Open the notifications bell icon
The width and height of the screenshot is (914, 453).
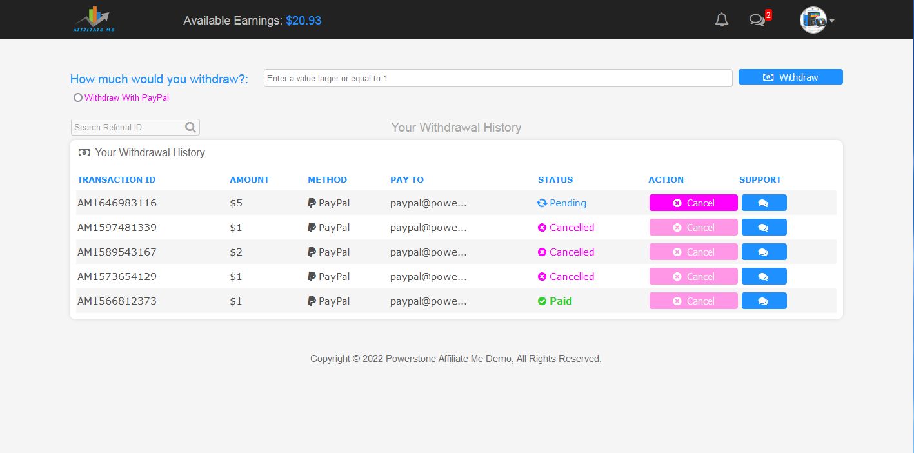722,20
